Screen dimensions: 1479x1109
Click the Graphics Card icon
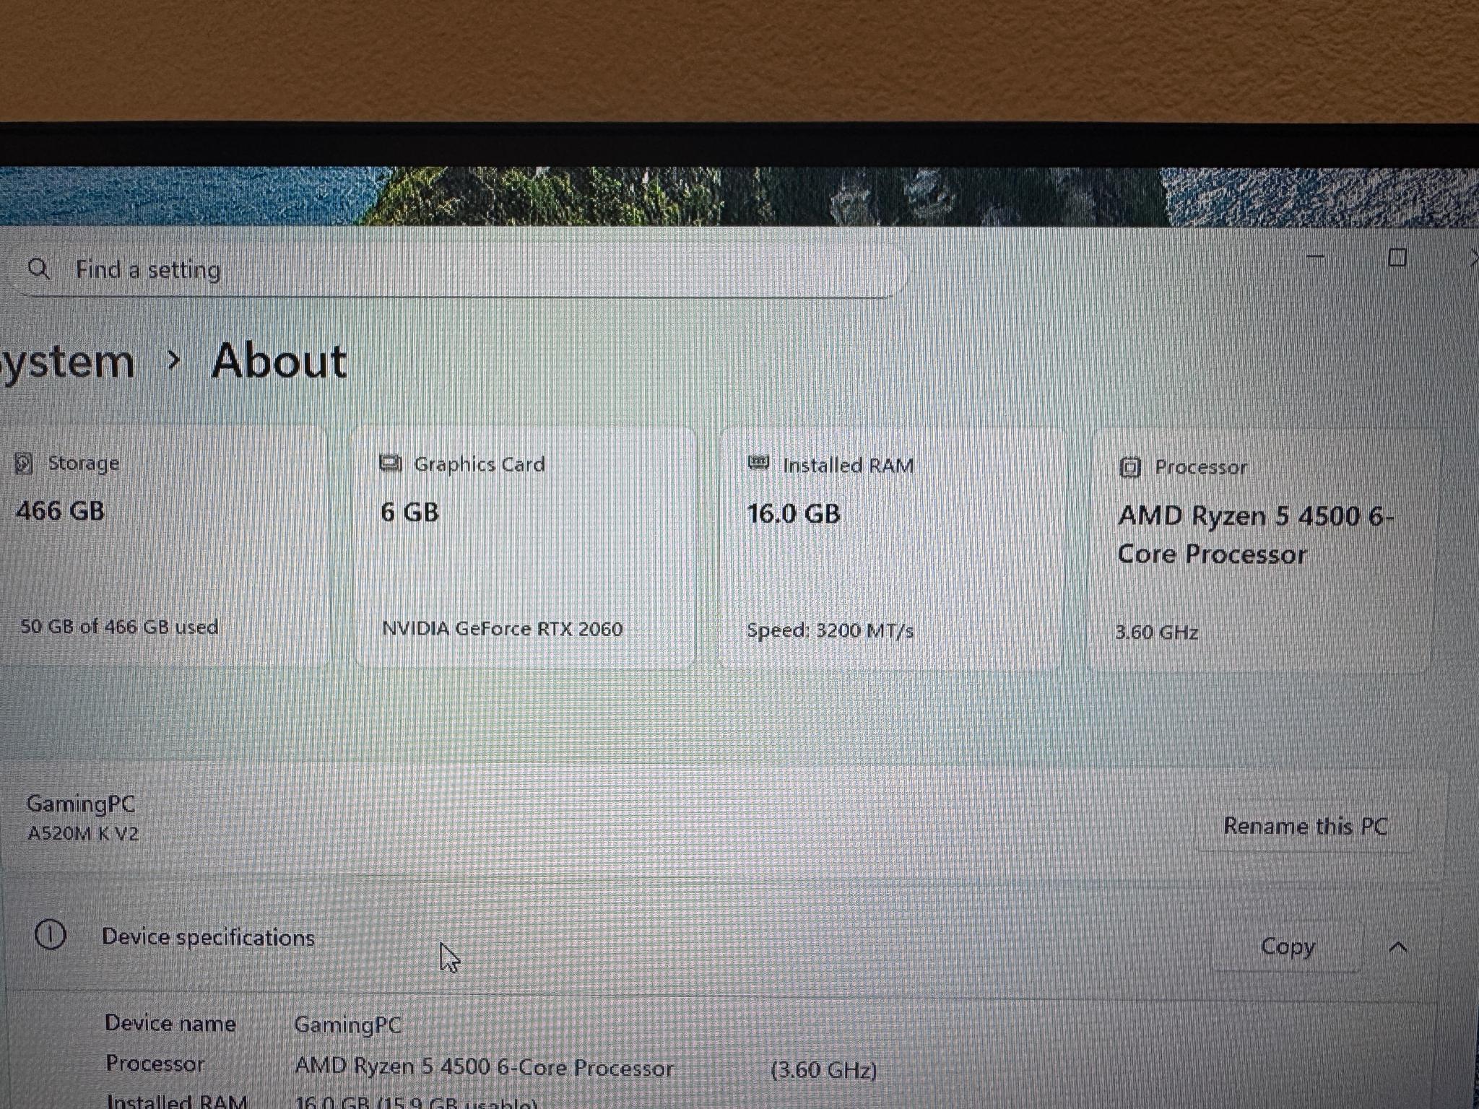coord(391,464)
